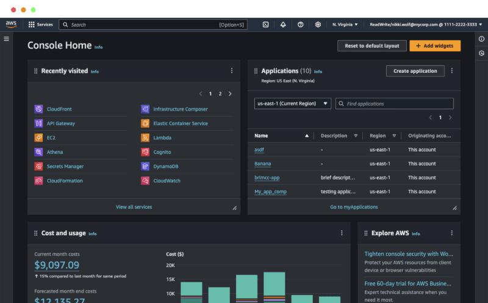
Task: Go to next page of Recently visited
Action: [x=230, y=94]
